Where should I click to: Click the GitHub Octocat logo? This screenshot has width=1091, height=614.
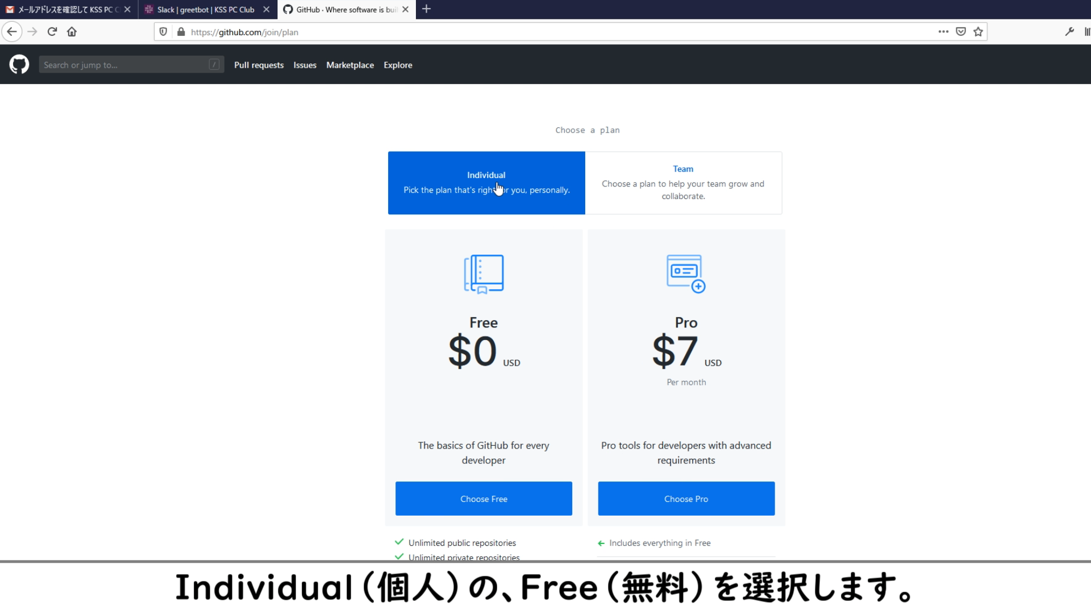pyautogui.click(x=19, y=65)
